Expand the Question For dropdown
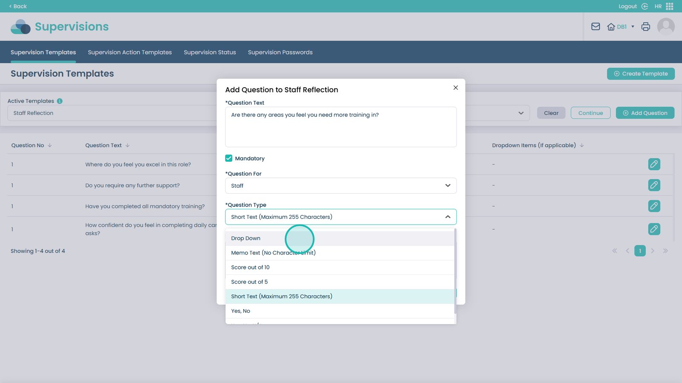Screen dimensions: 682x383 pyautogui.click(x=341, y=186)
